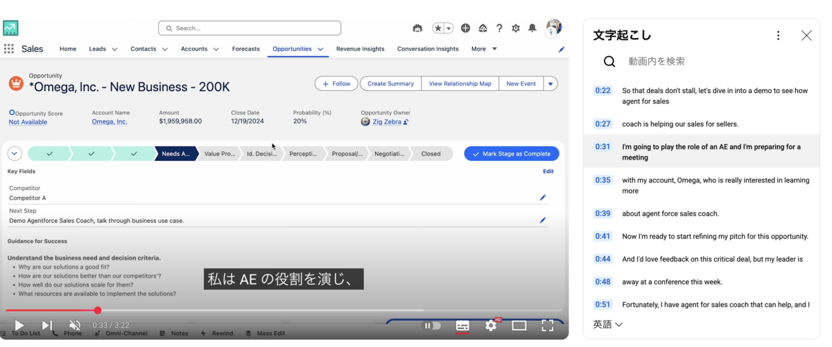
Task: Click the Einstein assistant icon in header
Action: click(417, 28)
